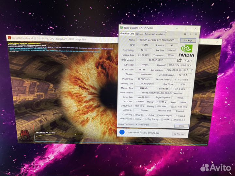Click 'New version available: GPU-Z 2.54.0' text
The image size is (235, 176).
click(144, 133)
